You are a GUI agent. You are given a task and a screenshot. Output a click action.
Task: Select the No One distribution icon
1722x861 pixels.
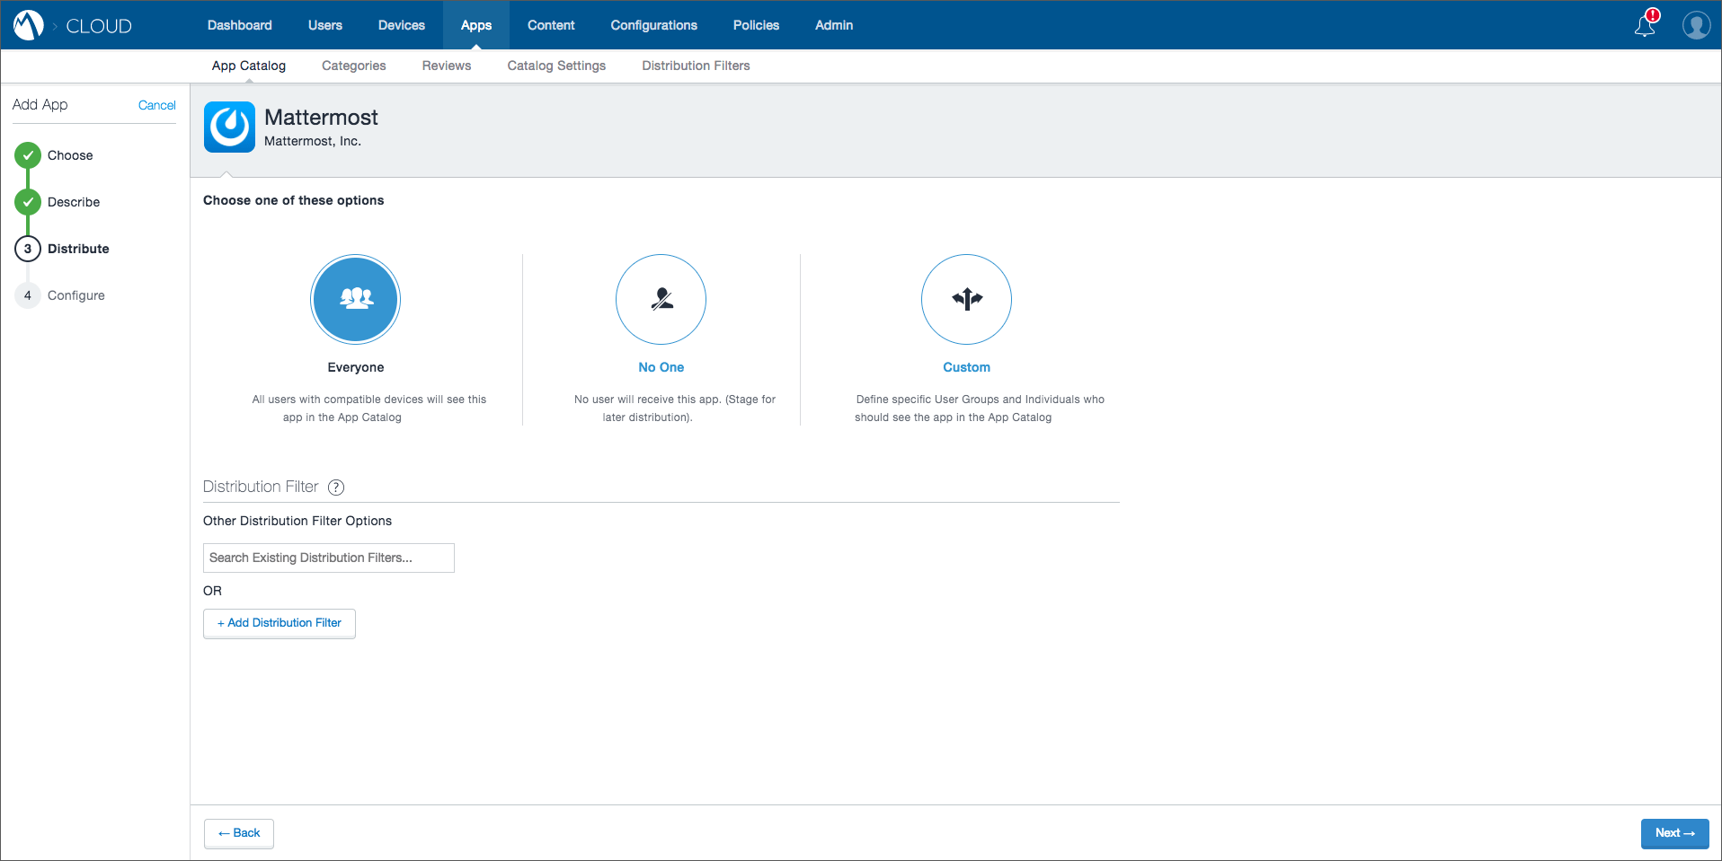pyautogui.click(x=661, y=299)
